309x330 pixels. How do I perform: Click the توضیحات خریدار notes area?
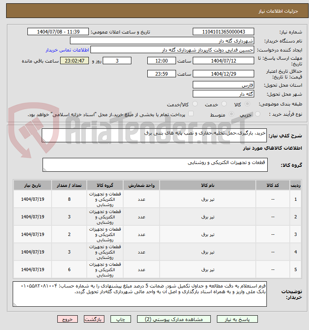click(140, 294)
